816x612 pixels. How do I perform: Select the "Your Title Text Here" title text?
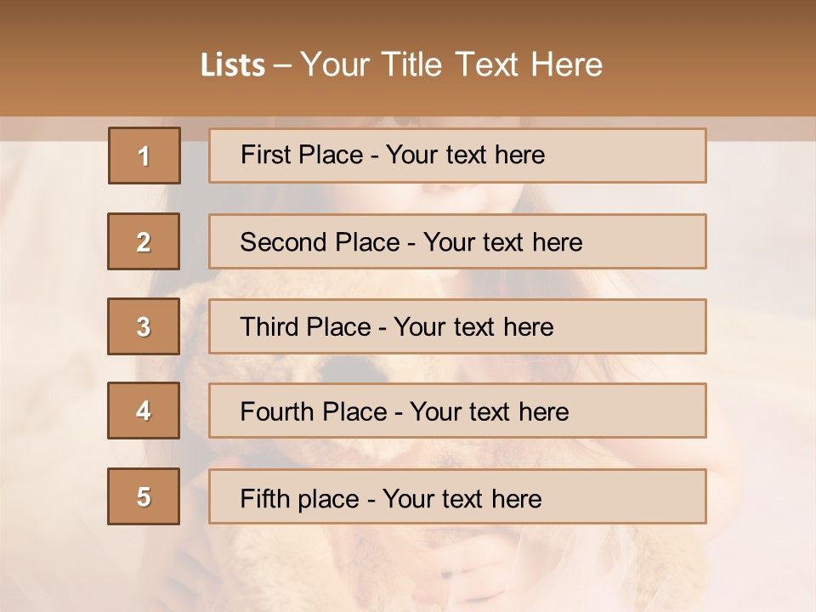pos(451,65)
